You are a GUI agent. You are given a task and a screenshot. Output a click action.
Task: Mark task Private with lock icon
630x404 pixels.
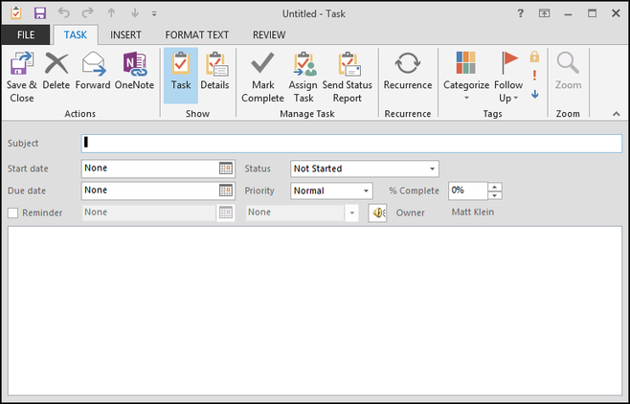(534, 56)
